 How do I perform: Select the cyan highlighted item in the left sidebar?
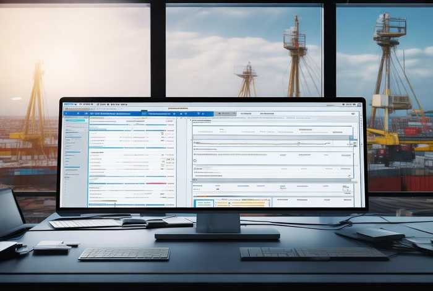click(x=75, y=121)
